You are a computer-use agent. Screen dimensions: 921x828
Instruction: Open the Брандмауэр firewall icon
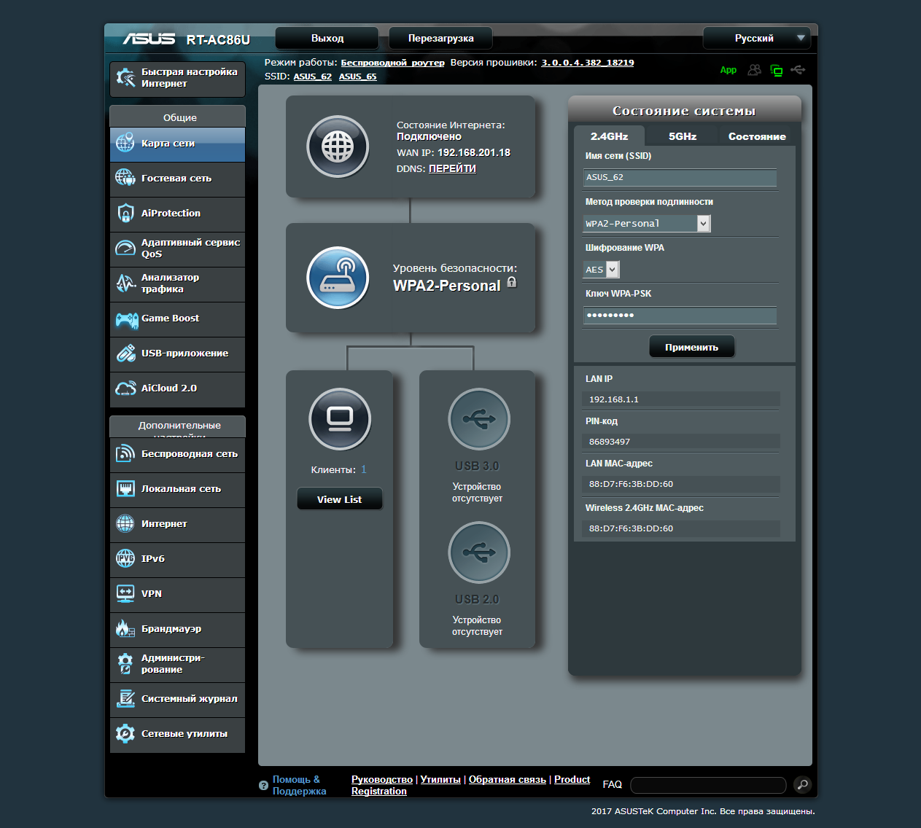125,628
